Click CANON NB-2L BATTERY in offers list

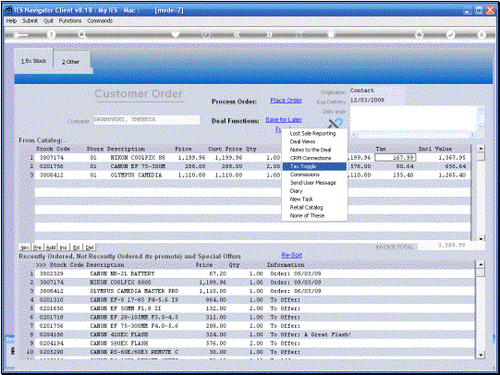coord(122,273)
